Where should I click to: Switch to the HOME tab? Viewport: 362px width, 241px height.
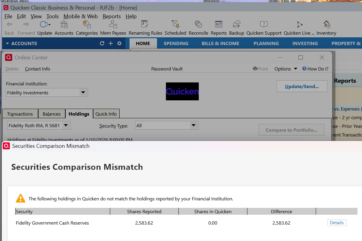143,43
